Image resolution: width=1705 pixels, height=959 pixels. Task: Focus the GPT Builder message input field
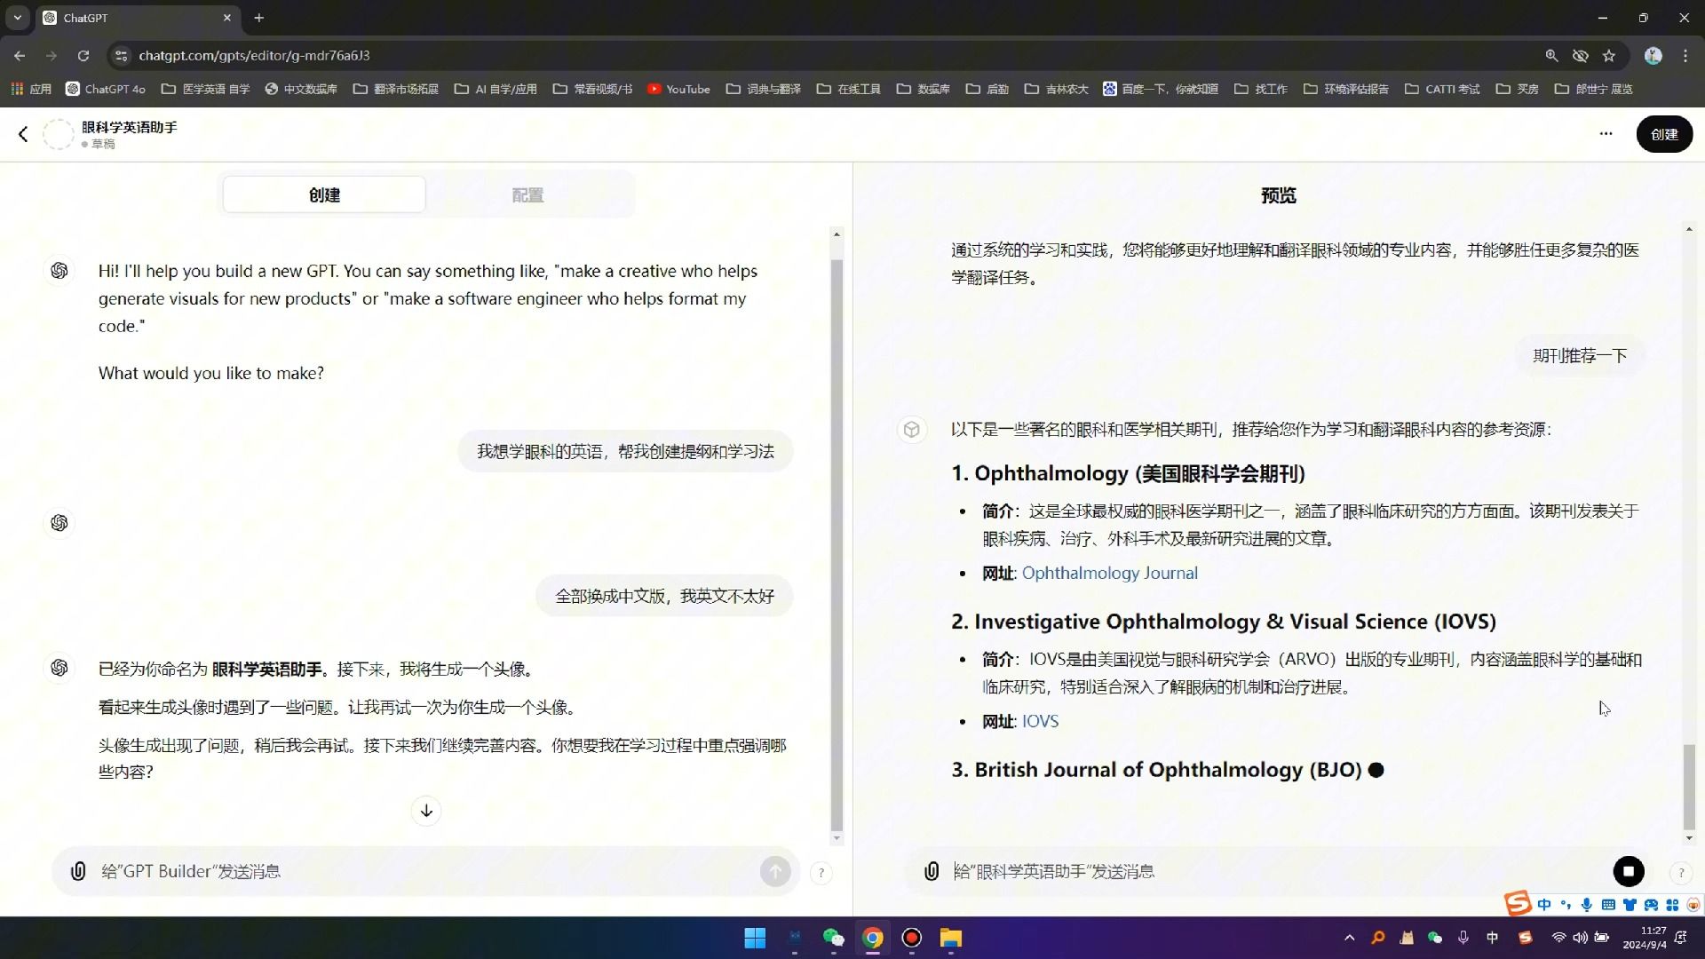(426, 871)
